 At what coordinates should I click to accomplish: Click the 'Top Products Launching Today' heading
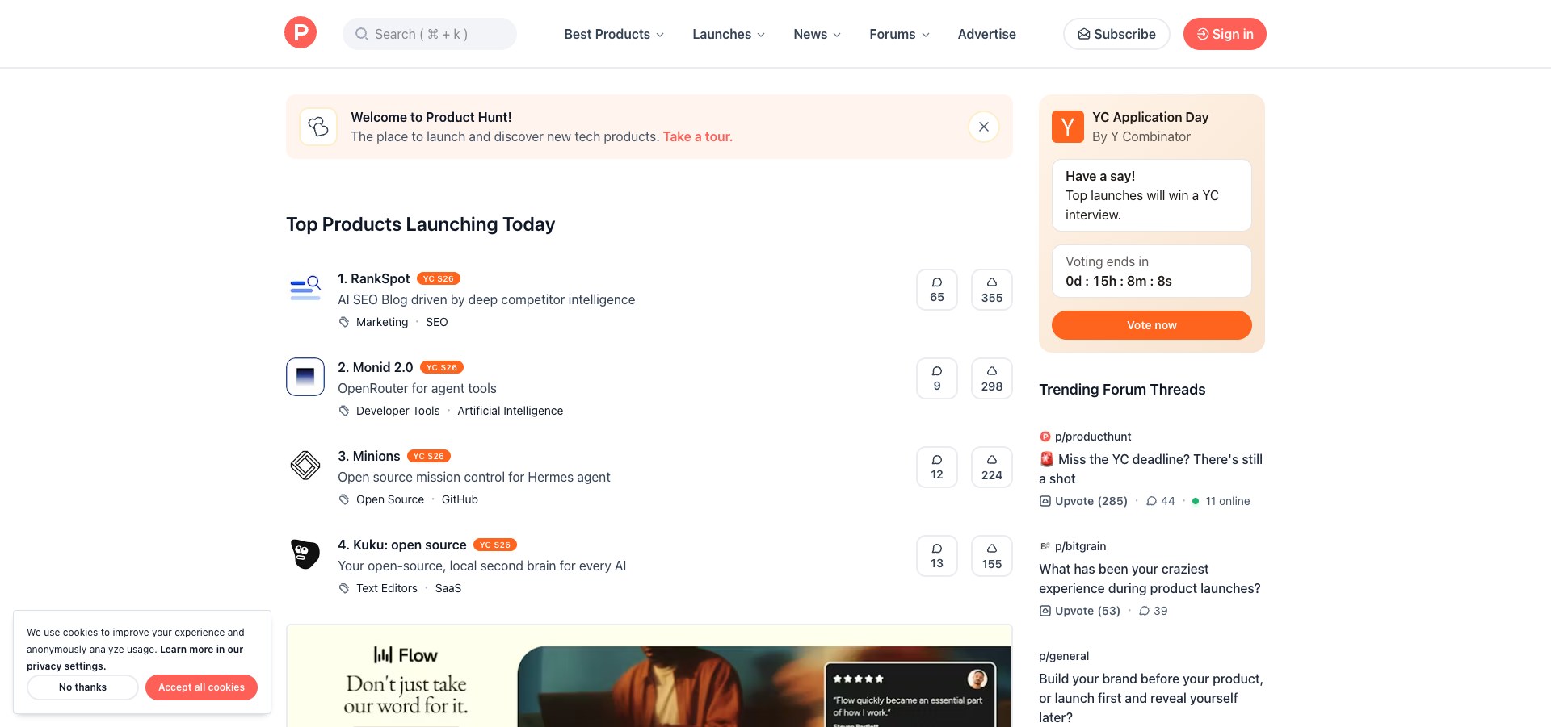click(x=421, y=224)
